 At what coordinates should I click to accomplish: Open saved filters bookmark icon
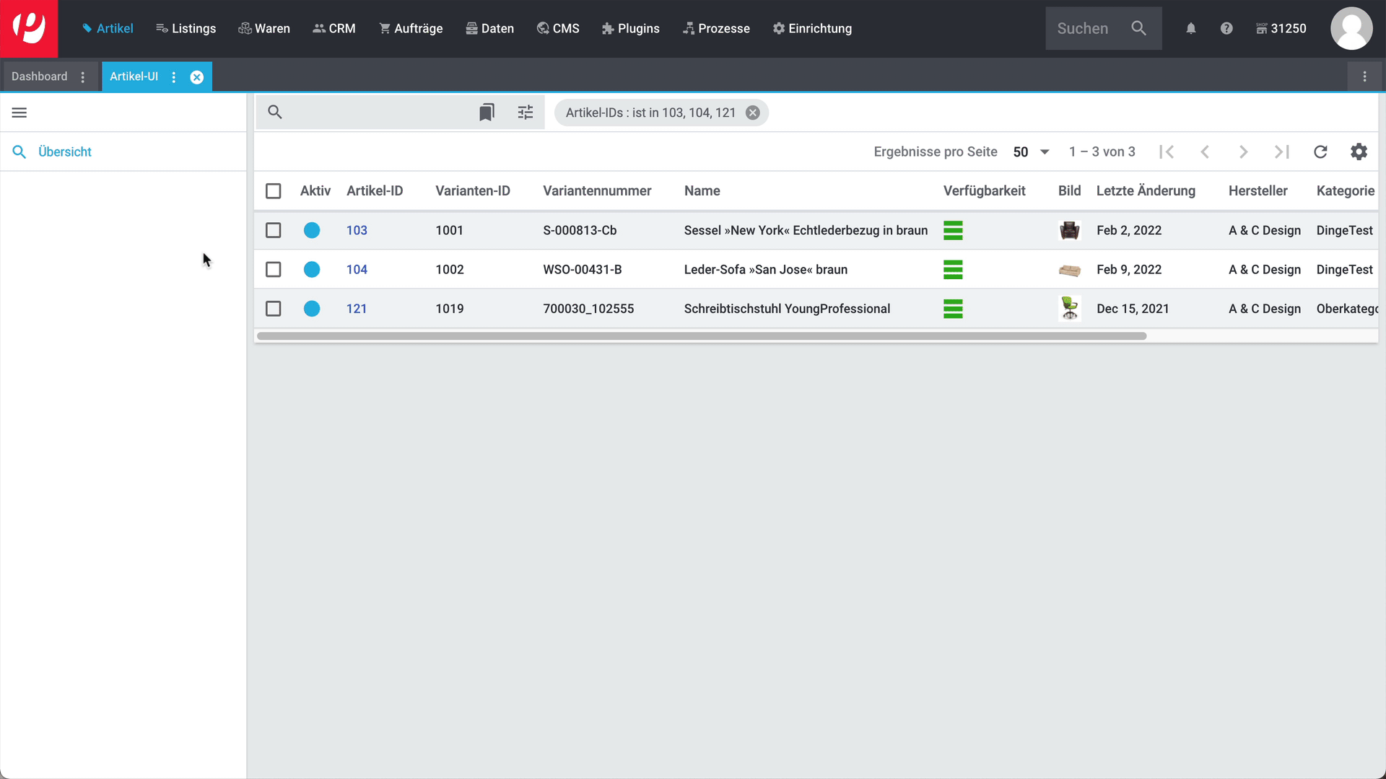pyautogui.click(x=487, y=113)
